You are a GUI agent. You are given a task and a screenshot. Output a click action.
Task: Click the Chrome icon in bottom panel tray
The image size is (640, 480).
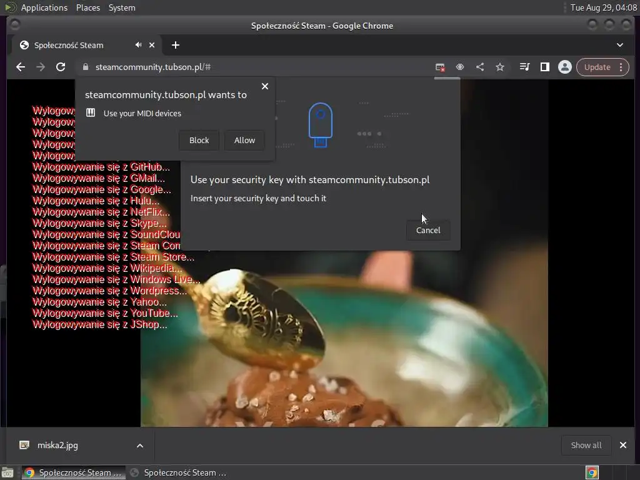[x=592, y=472]
